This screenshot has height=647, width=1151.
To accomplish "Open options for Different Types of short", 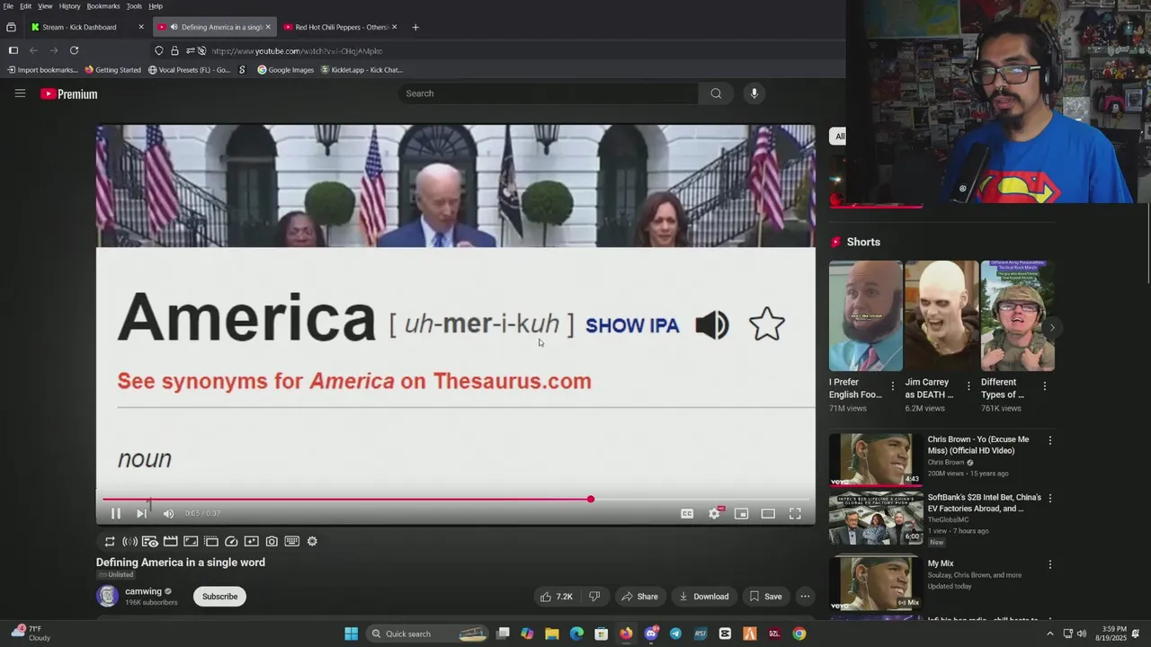I will coord(1044,386).
